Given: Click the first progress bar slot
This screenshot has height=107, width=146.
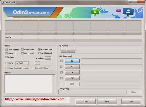Looking at the screenshot, I should (x=13, y=34).
